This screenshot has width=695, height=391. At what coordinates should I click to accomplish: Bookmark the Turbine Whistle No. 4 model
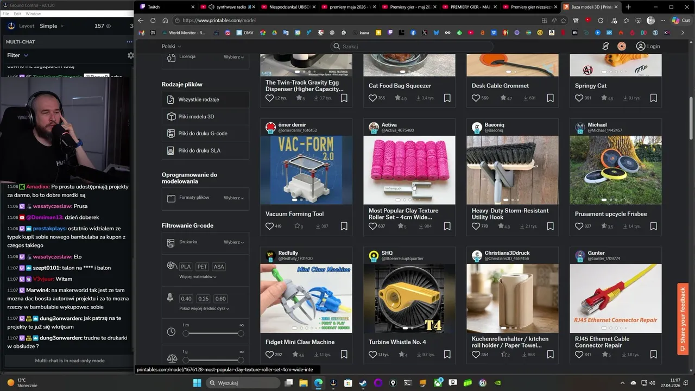pos(447,355)
